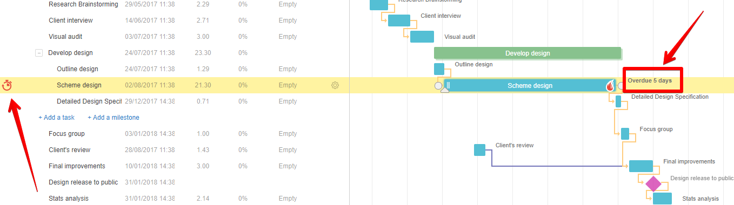This screenshot has width=734, height=205.
Task: Click the Final improvements task bar
Action: click(x=641, y=166)
